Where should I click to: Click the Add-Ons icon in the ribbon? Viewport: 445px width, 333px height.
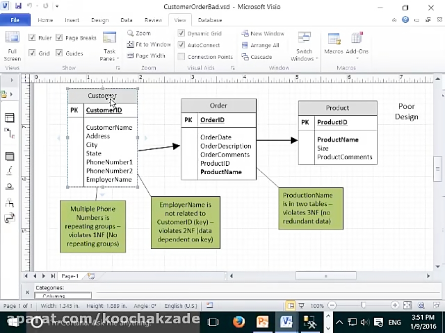click(x=357, y=43)
